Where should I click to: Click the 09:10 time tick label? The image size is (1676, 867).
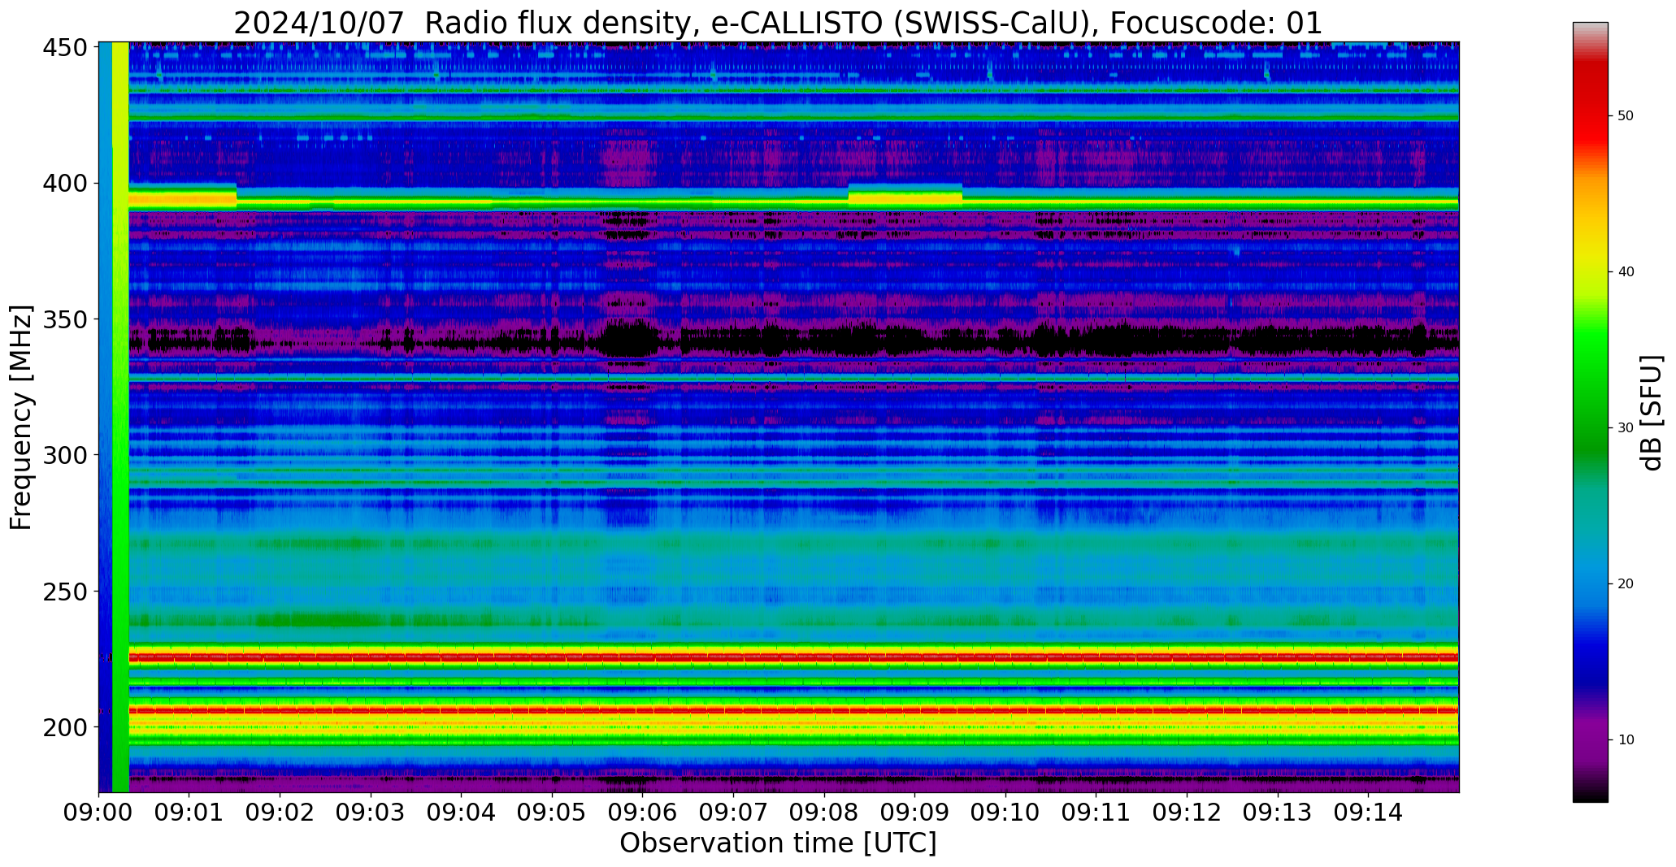1005,813
